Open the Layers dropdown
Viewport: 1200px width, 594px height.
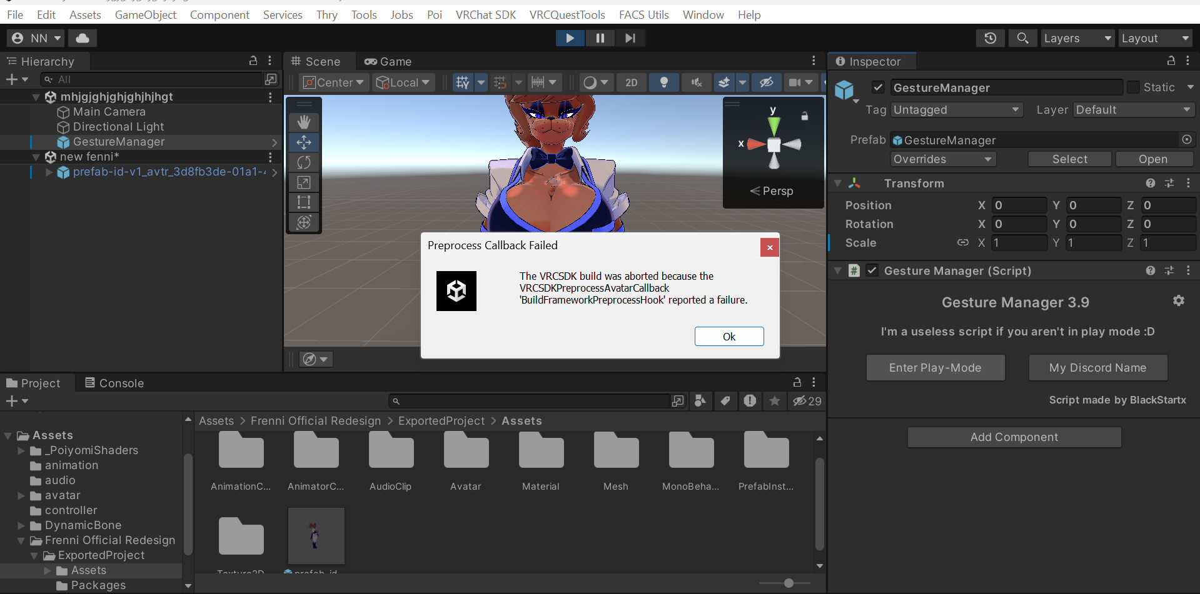[1077, 38]
